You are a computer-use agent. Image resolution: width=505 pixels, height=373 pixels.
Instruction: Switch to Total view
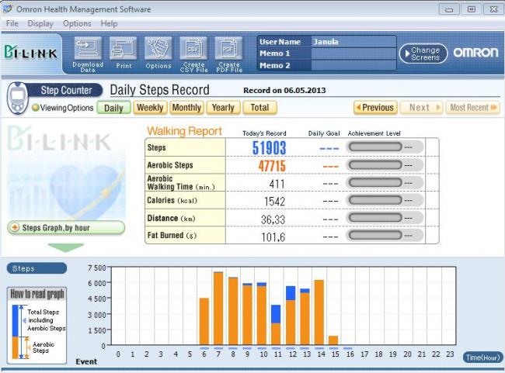260,107
